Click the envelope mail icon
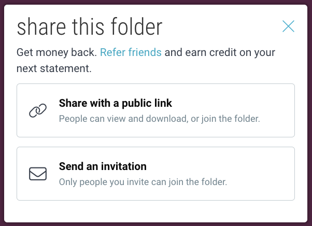 (38, 174)
